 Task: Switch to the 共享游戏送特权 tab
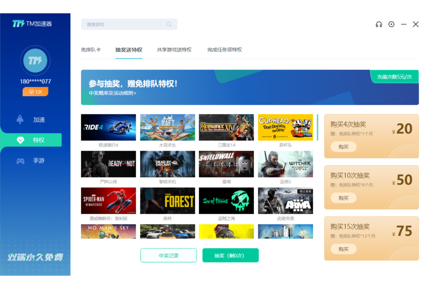point(174,50)
